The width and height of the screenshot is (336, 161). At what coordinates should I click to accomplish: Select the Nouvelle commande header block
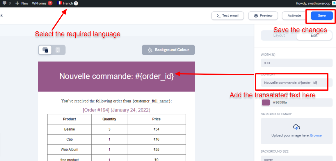[x=116, y=76]
